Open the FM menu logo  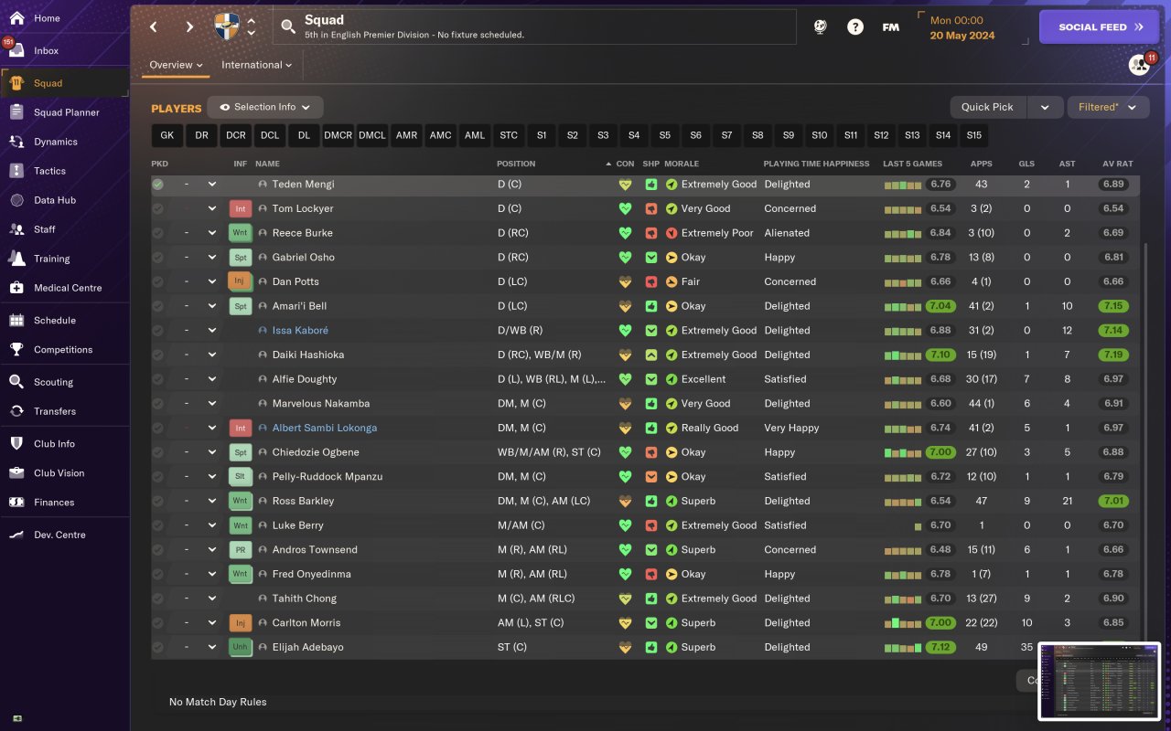coord(890,27)
